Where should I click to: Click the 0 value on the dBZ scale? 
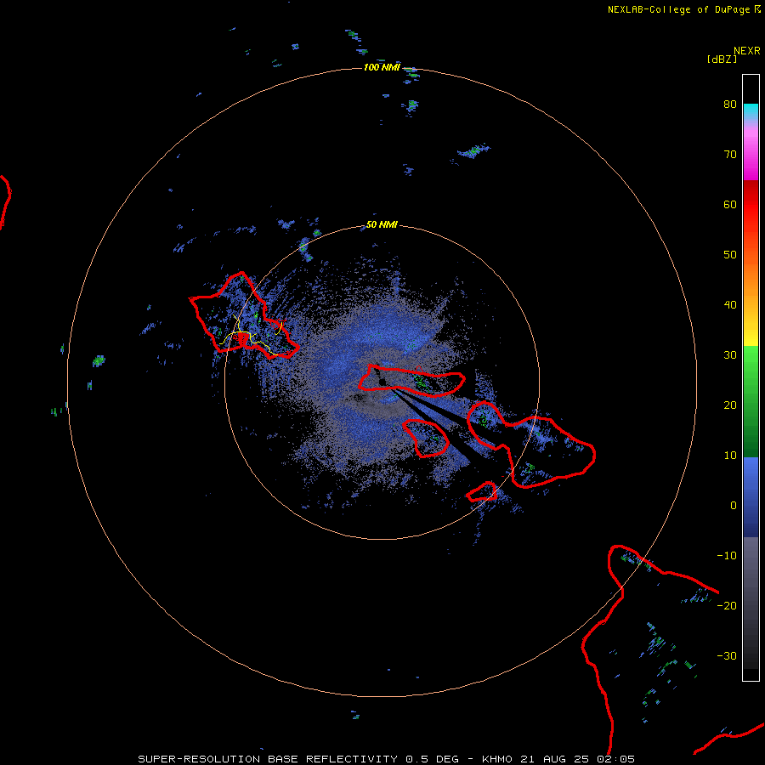click(734, 506)
